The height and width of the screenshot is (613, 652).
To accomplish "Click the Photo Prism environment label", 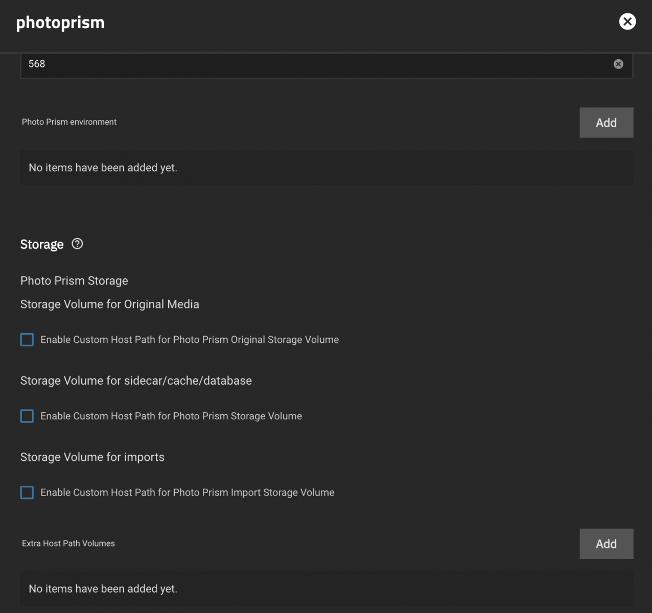I will click(69, 122).
